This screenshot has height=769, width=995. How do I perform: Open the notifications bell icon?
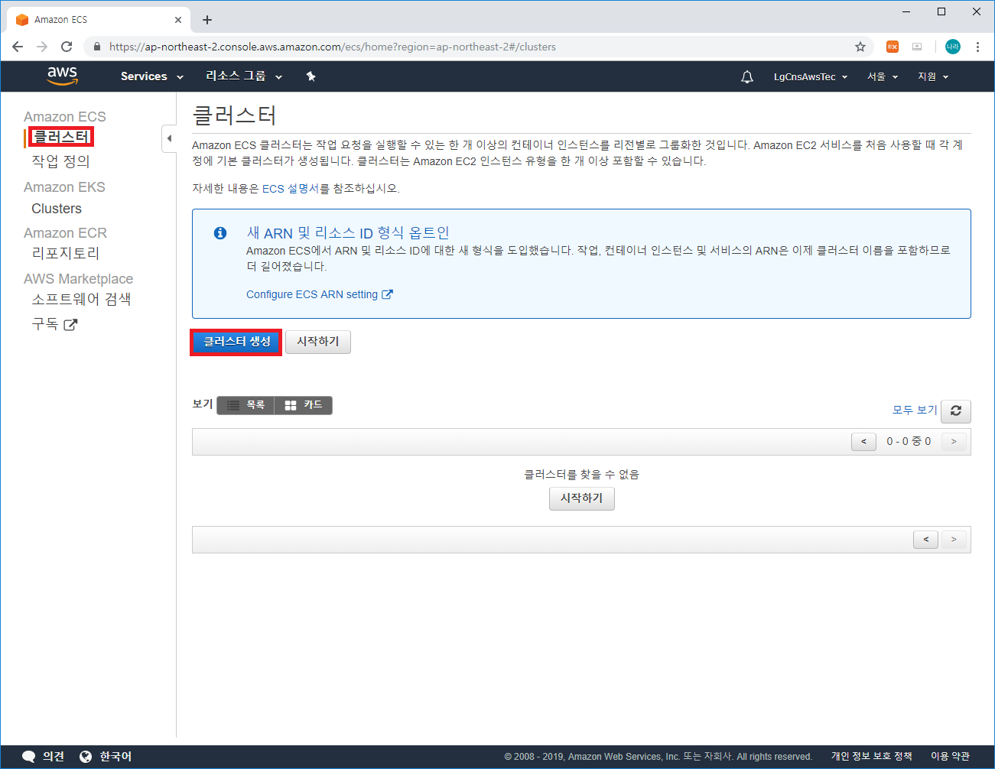click(x=747, y=76)
